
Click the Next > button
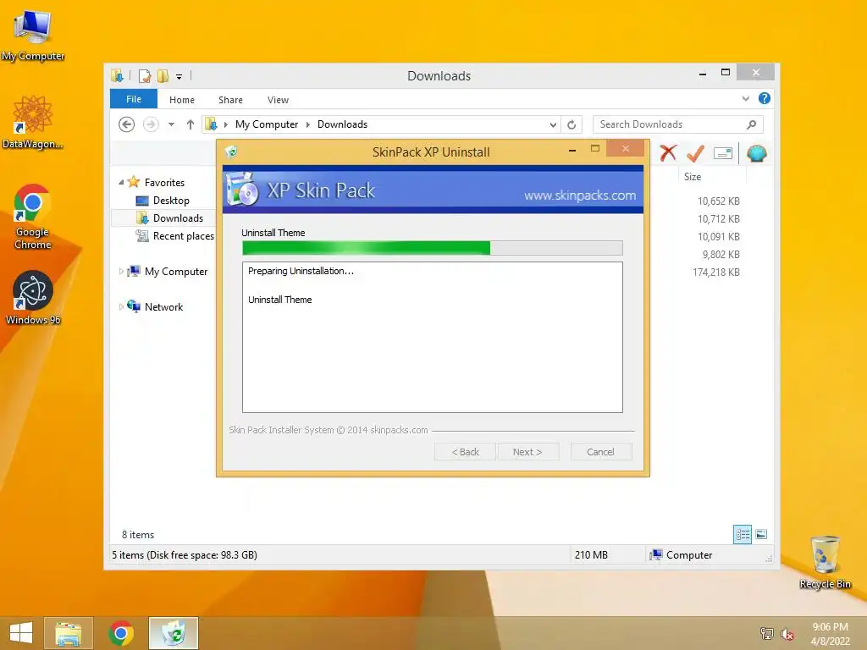(527, 452)
